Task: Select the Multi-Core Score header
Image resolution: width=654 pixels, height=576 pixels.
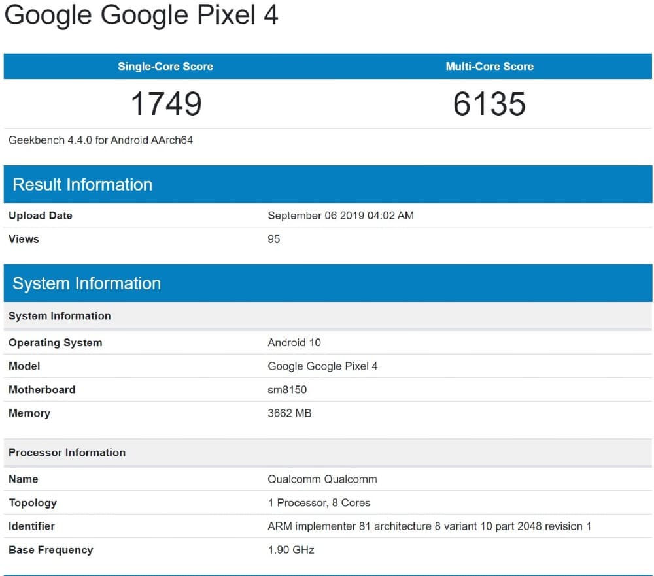Action: coord(489,67)
